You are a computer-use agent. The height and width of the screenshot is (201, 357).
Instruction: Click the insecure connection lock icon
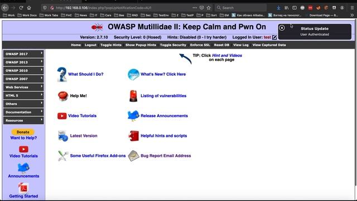(x=52, y=8)
